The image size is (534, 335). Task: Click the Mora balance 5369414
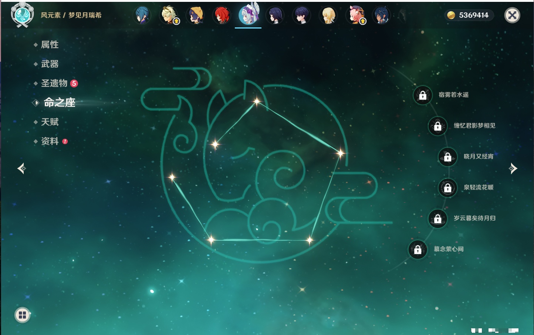click(x=474, y=15)
